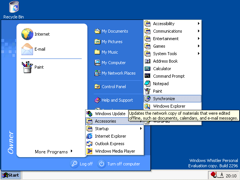Click the Notepad icon

tap(147, 84)
